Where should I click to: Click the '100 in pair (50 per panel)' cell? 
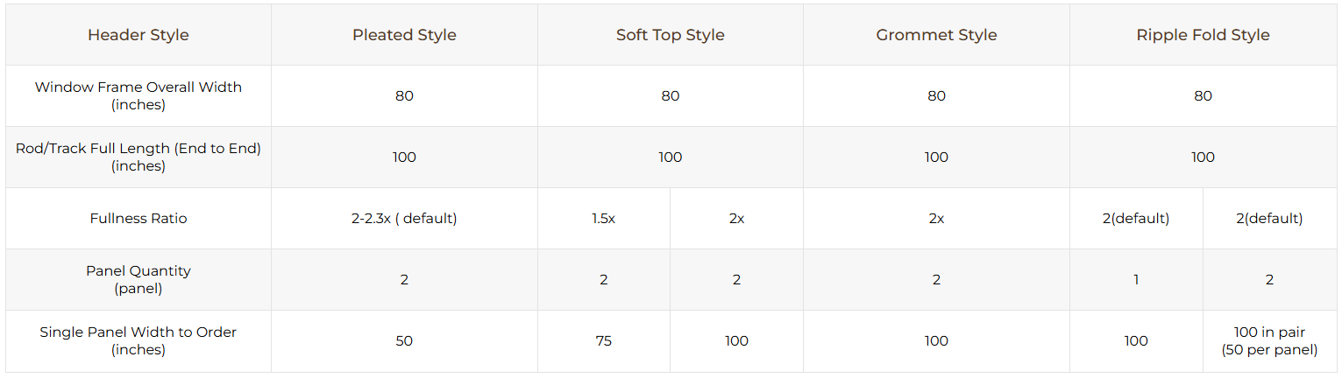pos(1269,341)
